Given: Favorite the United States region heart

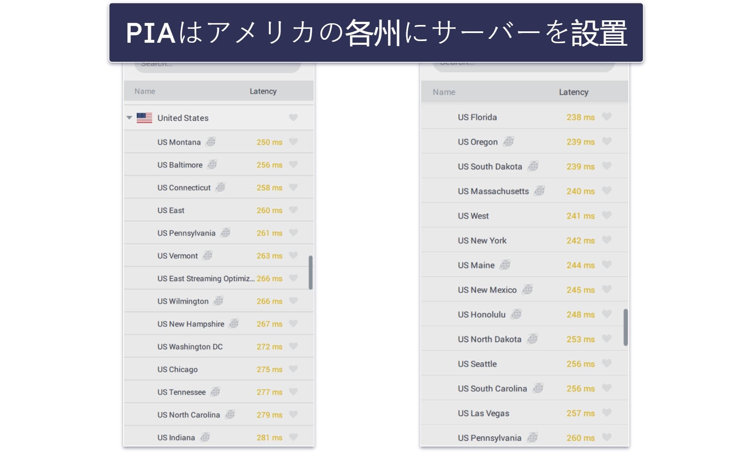Looking at the screenshot, I should 293,118.
